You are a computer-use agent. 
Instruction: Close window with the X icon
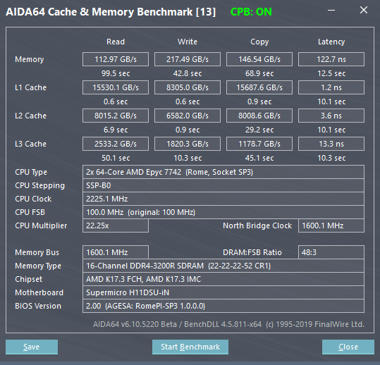364,10
